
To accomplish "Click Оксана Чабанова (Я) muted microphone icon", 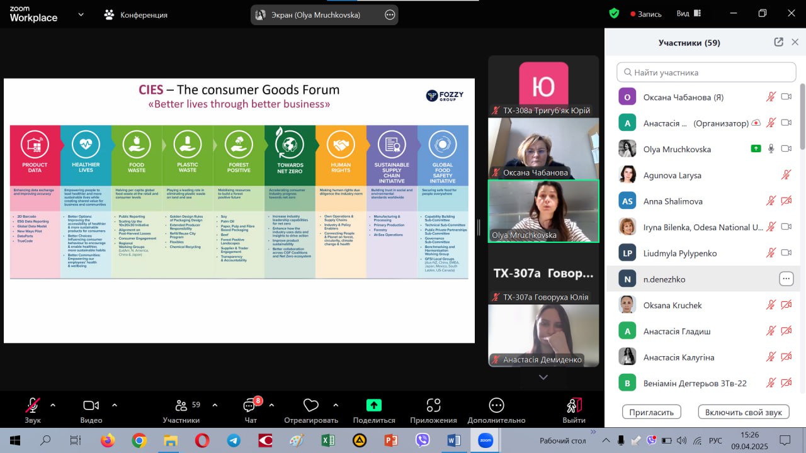I will pos(770,97).
